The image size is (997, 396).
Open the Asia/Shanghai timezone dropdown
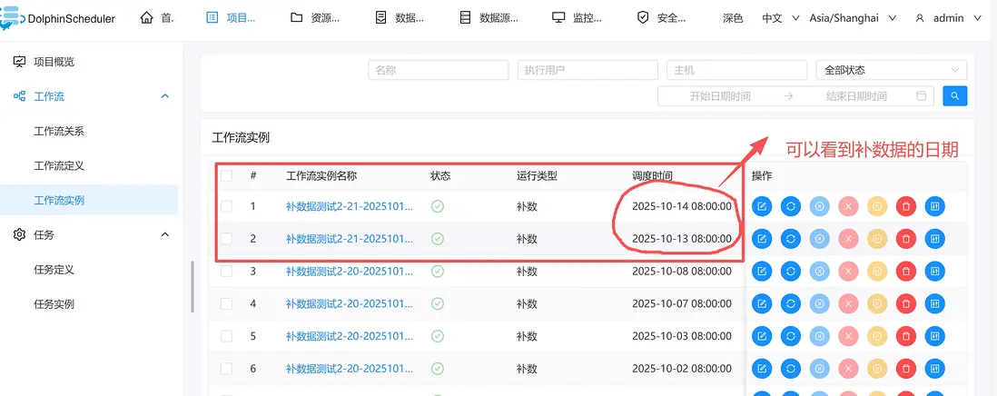click(853, 18)
